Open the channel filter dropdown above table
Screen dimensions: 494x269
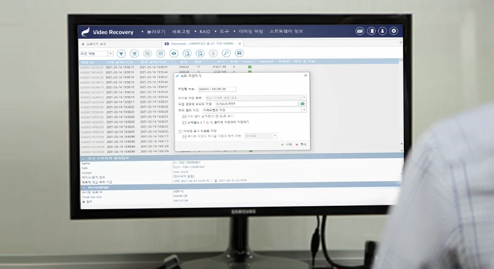pyautogui.click(x=110, y=54)
